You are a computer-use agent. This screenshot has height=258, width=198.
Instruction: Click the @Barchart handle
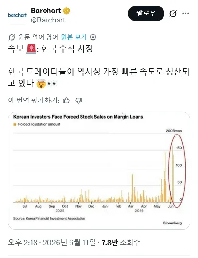click(48, 20)
